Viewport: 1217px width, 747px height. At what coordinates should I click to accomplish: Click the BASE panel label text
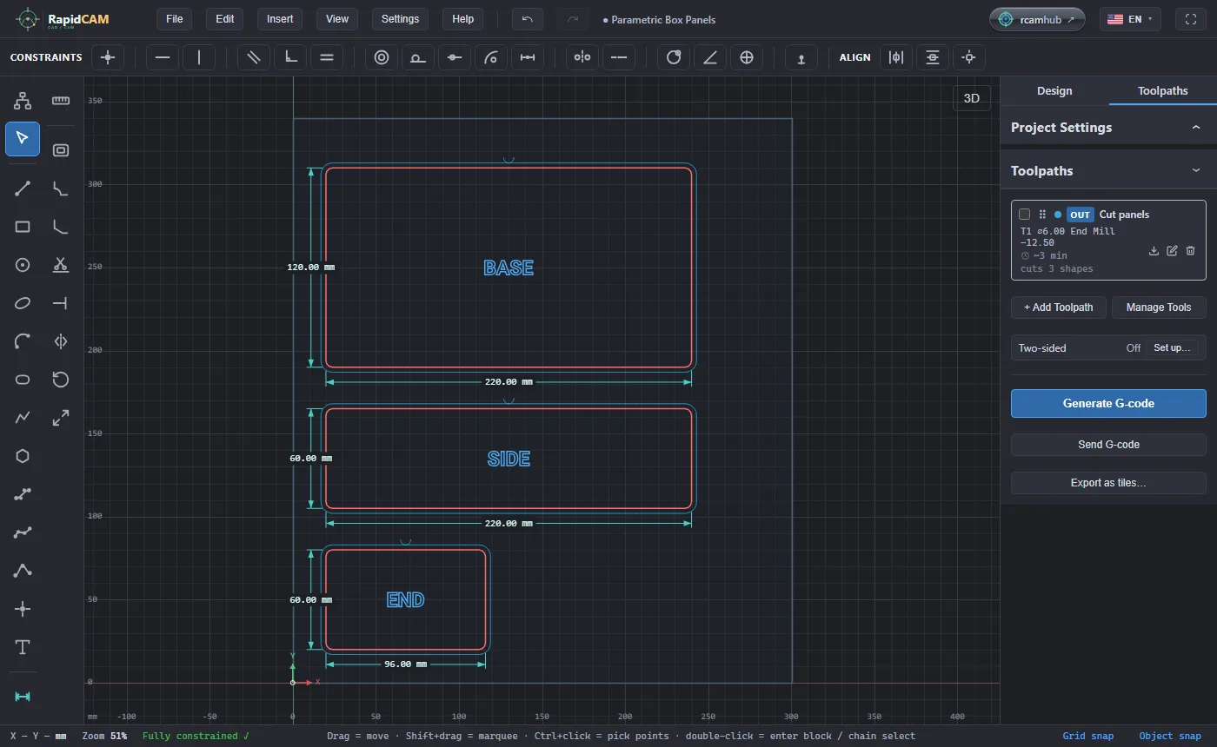pyautogui.click(x=509, y=268)
